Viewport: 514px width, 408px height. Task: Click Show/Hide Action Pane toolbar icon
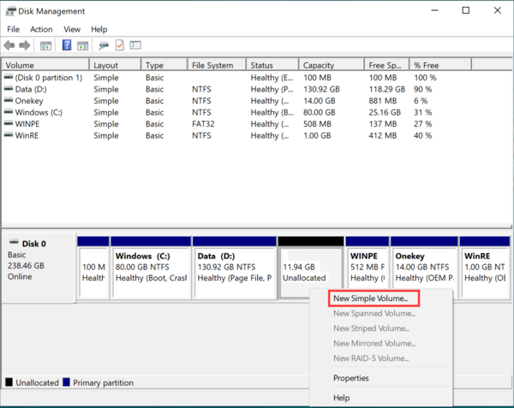coord(83,45)
